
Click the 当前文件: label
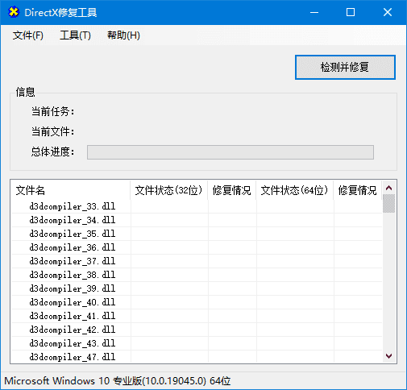[52, 131]
